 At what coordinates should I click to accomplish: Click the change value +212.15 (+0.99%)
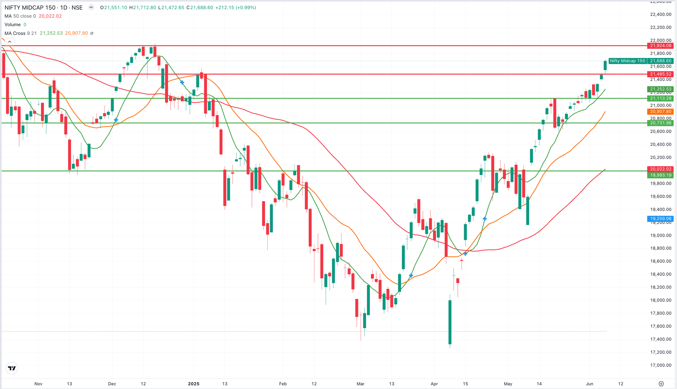(235, 7)
